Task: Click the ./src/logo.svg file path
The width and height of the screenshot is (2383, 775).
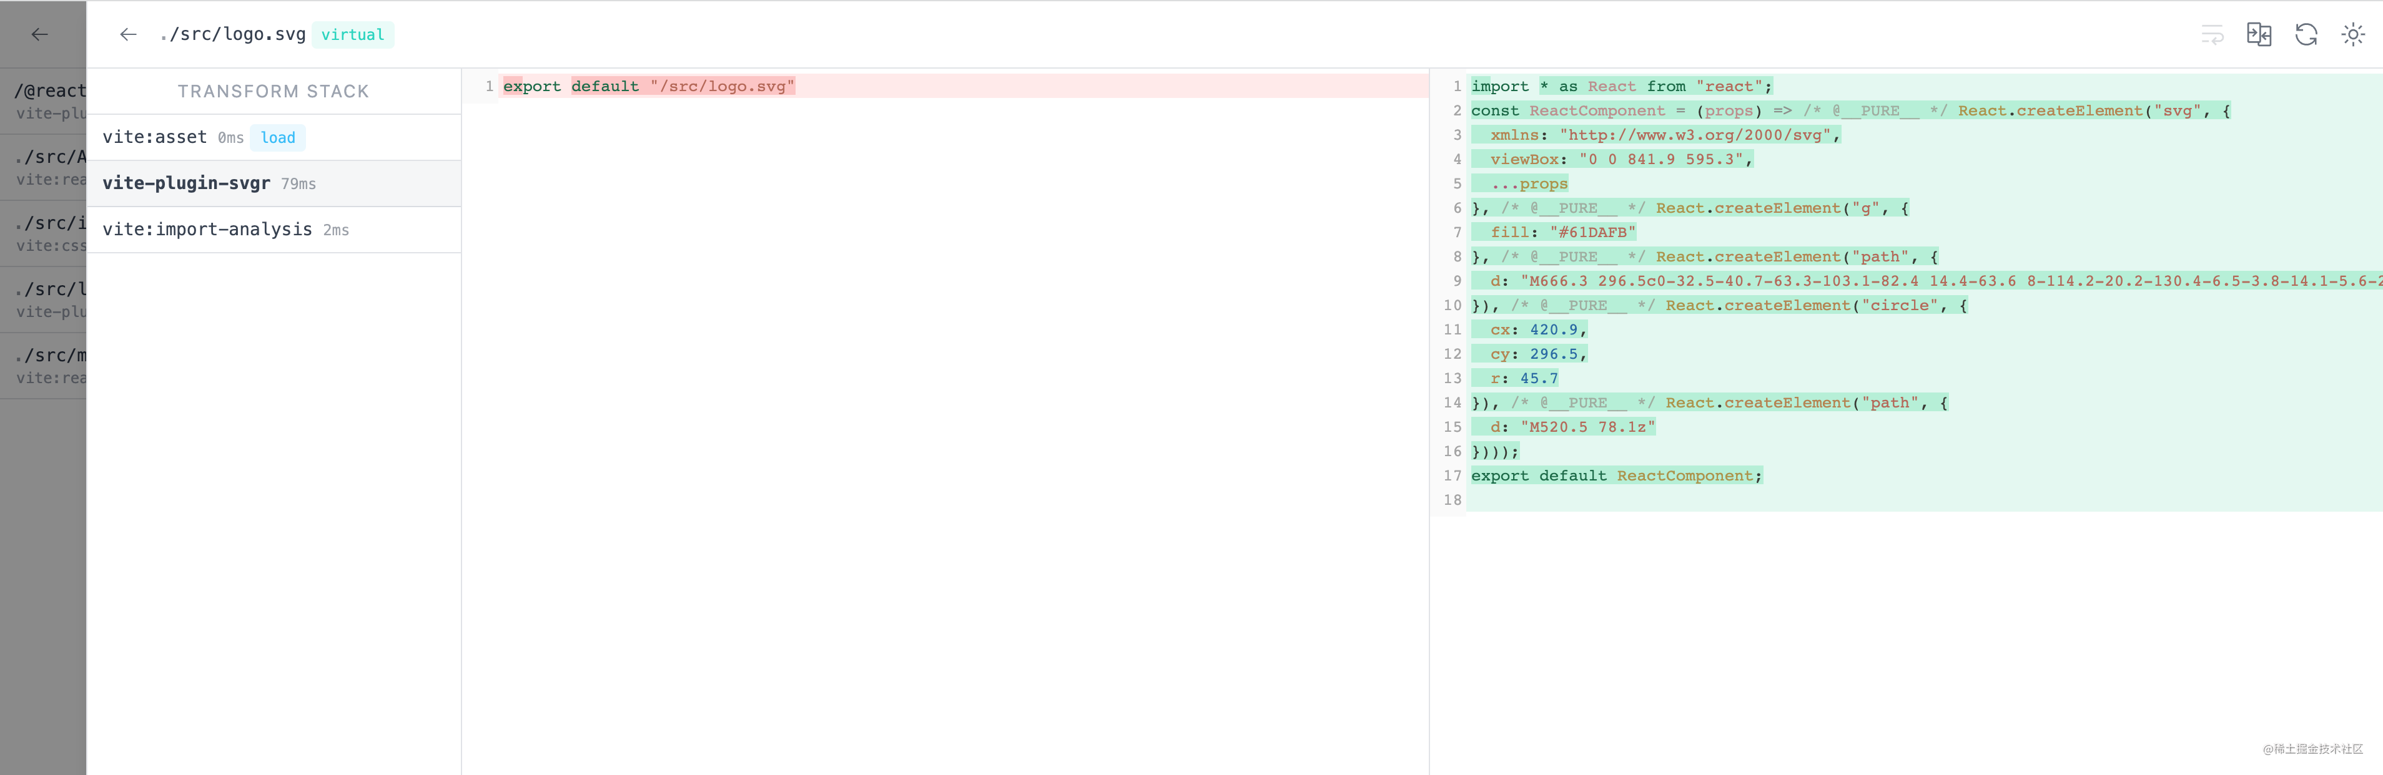Action: [232, 35]
